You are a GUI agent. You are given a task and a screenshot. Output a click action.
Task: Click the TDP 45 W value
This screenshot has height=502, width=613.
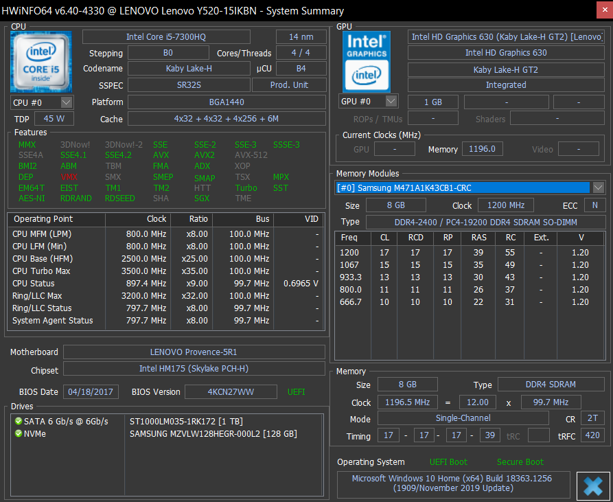(x=54, y=119)
